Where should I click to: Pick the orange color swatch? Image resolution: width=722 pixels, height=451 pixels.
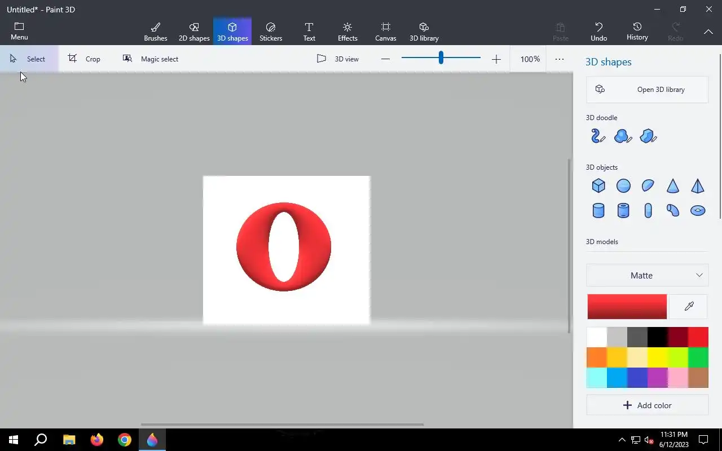pyautogui.click(x=597, y=357)
